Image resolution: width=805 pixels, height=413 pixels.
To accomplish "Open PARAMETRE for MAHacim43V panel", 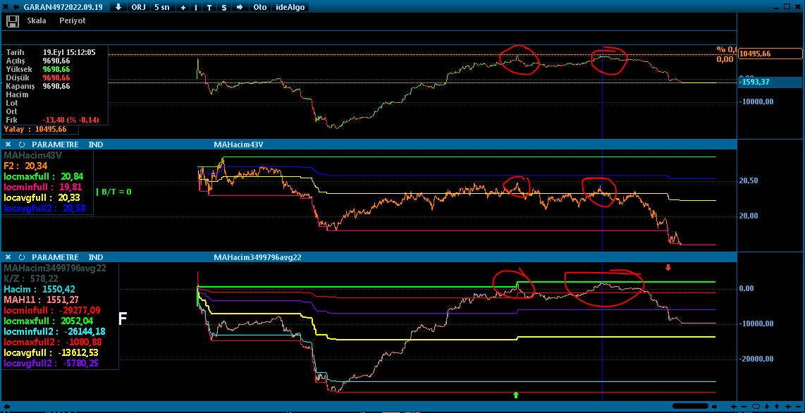I will pyautogui.click(x=55, y=144).
